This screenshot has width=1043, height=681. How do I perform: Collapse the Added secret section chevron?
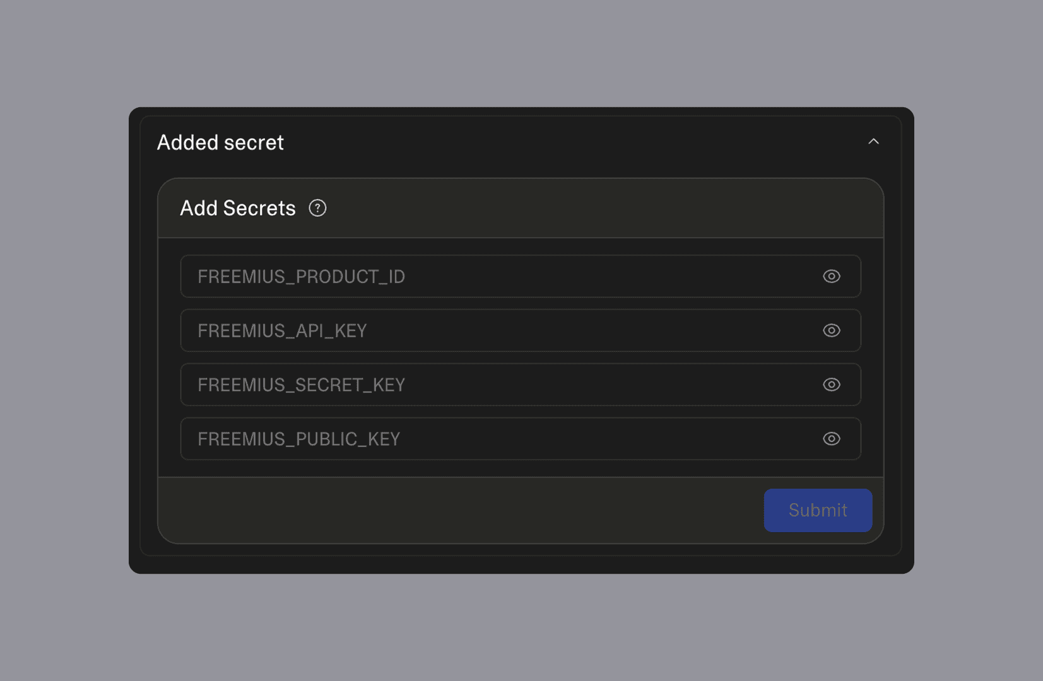873,142
